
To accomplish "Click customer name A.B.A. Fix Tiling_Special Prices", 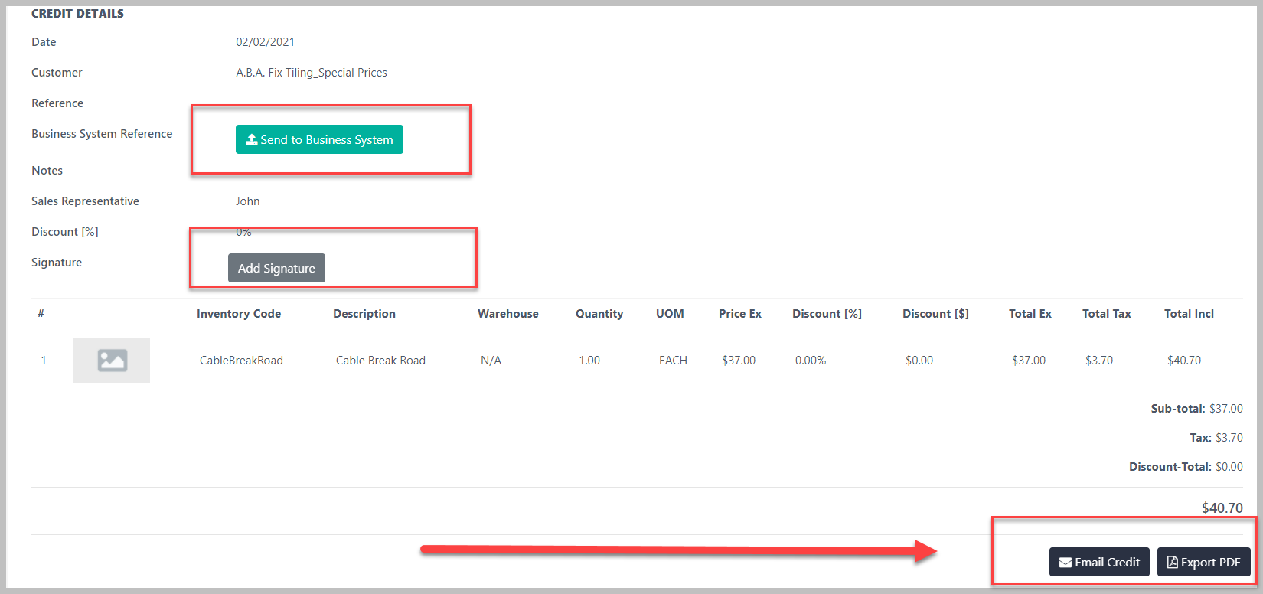I will pos(312,73).
